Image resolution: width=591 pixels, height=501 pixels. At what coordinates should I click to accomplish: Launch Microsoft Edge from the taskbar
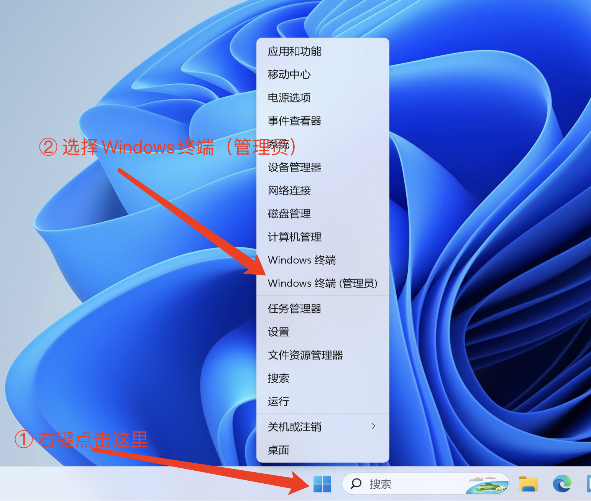(562, 484)
